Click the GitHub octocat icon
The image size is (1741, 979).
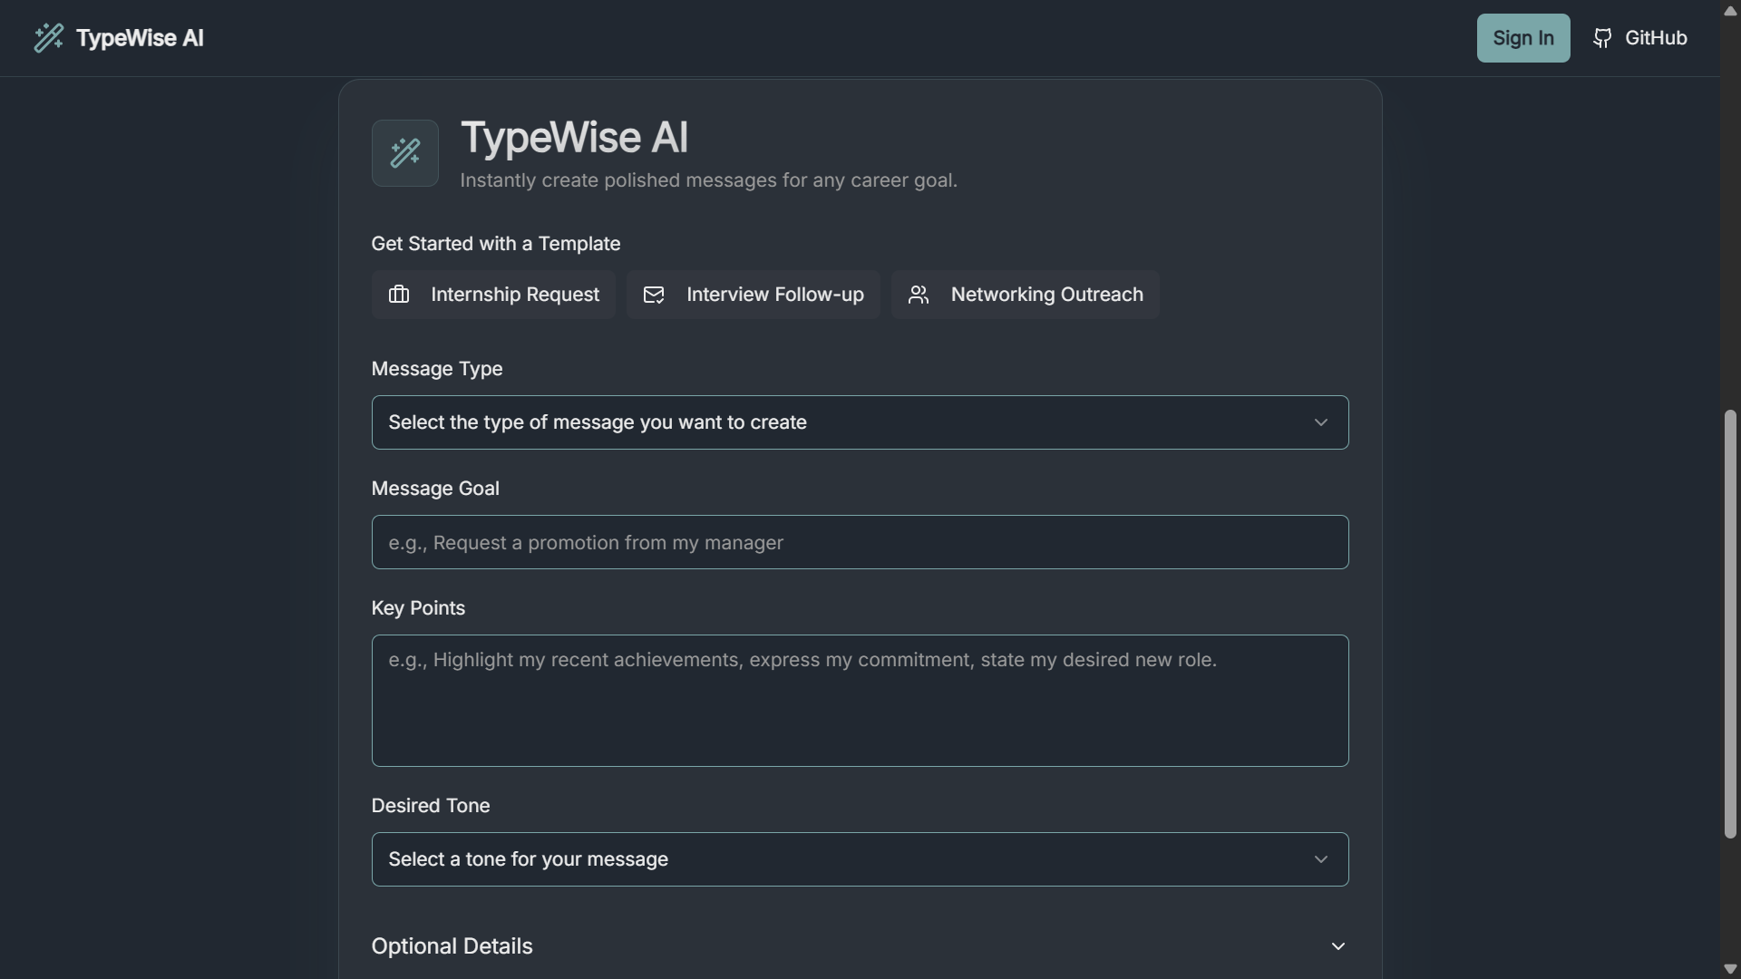pos(1602,38)
